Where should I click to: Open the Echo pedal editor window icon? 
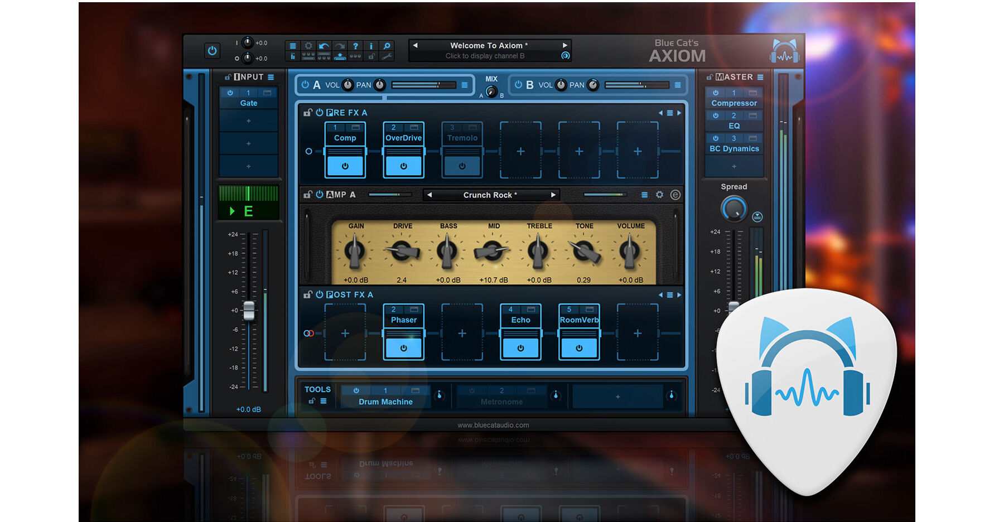(531, 310)
